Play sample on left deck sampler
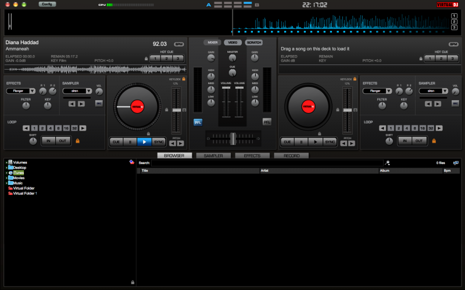The image size is (465, 290). (x=81, y=104)
